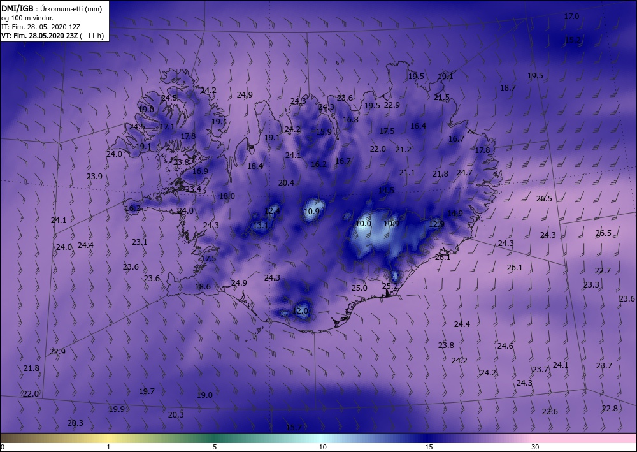Click the 21.1 value label
This screenshot has height=452, width=637.
coord(407,172)
